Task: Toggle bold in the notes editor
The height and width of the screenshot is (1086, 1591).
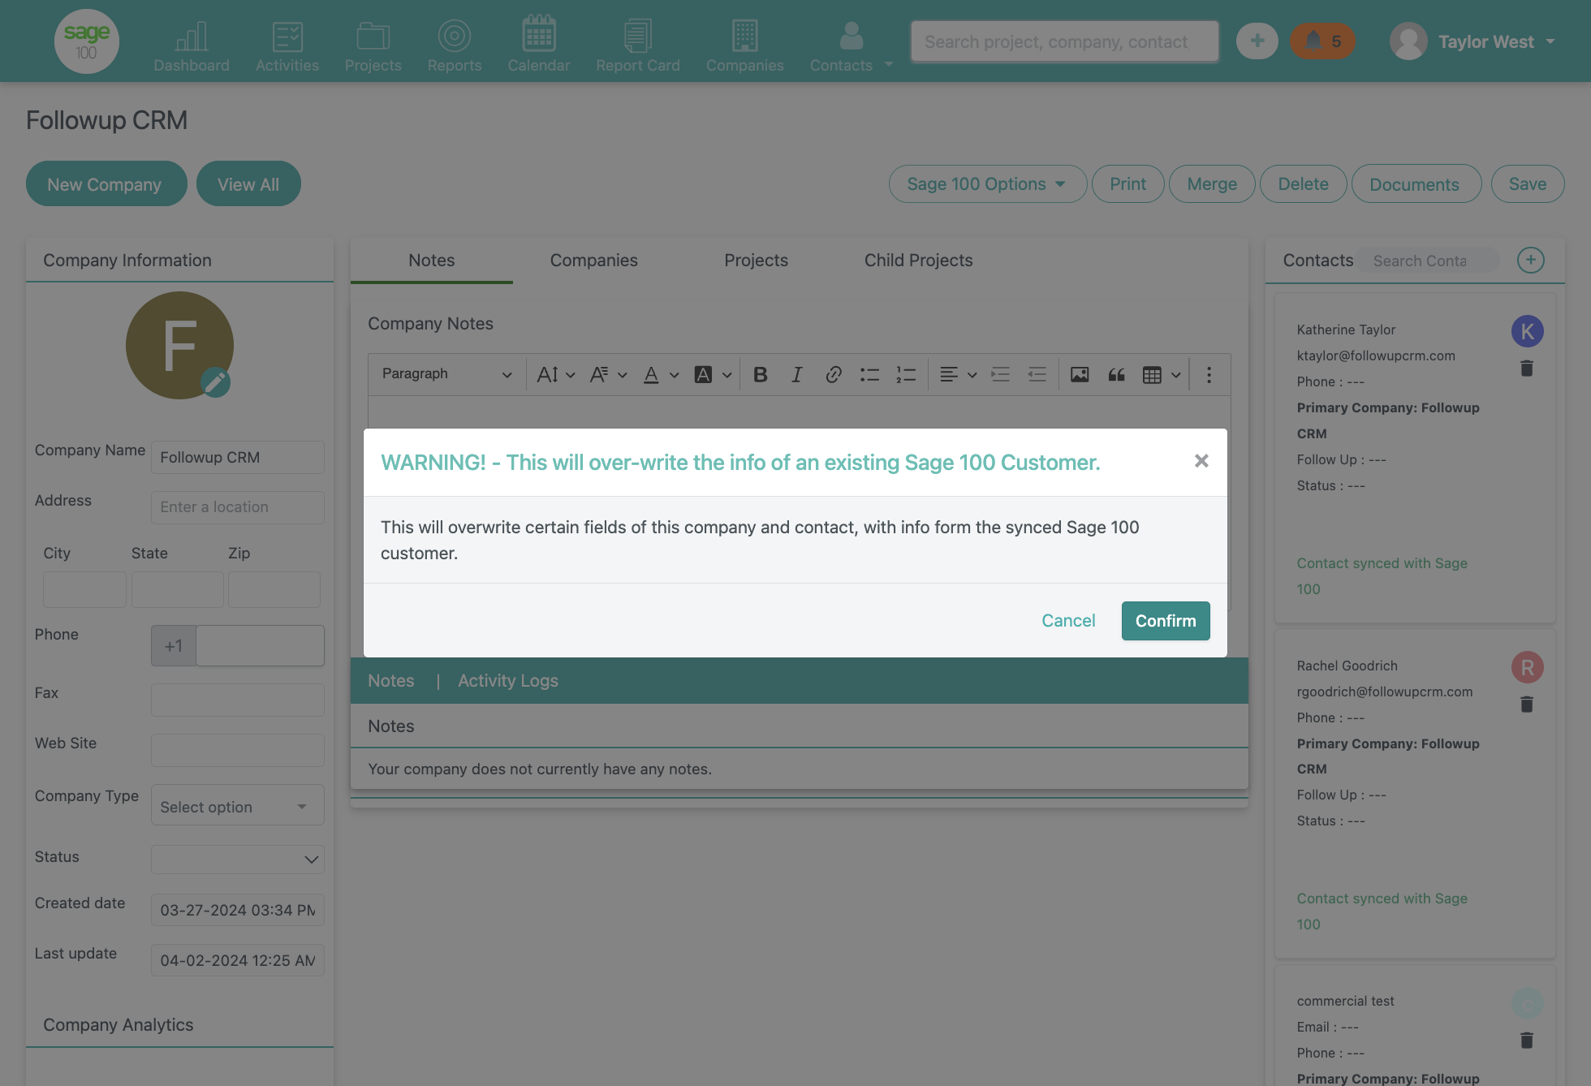Action: coord(761,374)
